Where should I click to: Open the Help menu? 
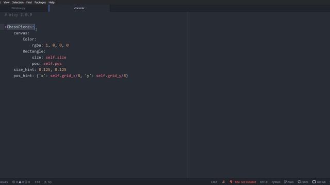[x=52, y=2]
